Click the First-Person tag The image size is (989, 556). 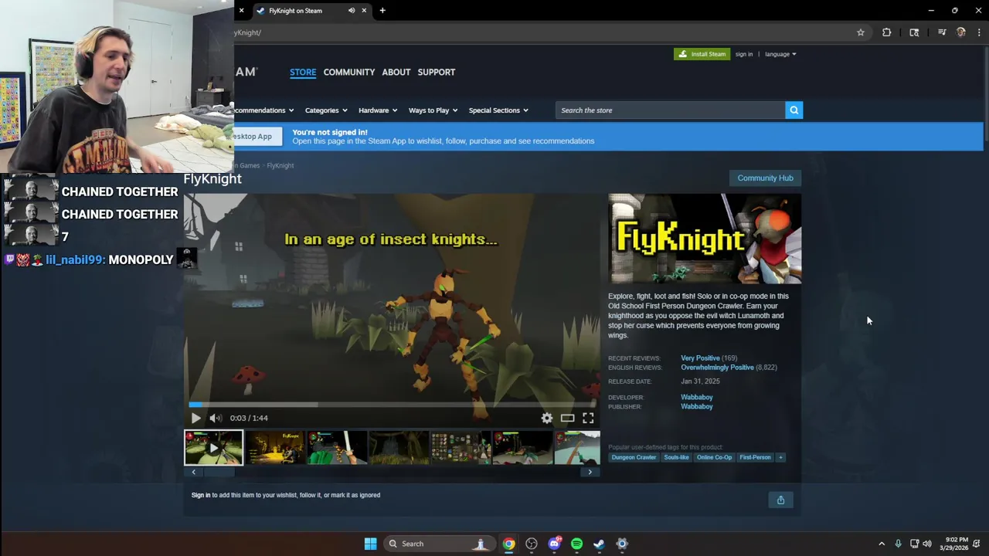point(755,457)
